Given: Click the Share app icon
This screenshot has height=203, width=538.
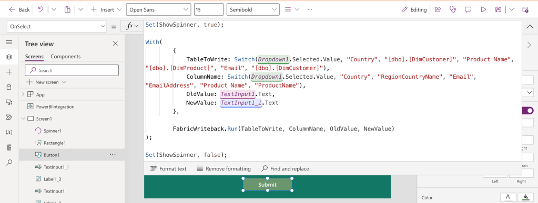Looking at the screenshot, I should click(438, 9).
